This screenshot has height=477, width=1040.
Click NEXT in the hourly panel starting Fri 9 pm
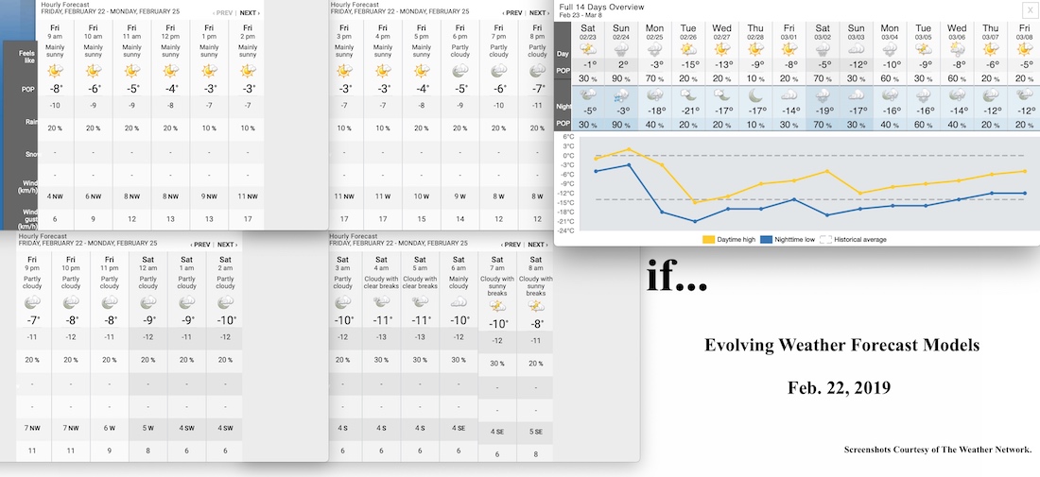tap(228, 245)
